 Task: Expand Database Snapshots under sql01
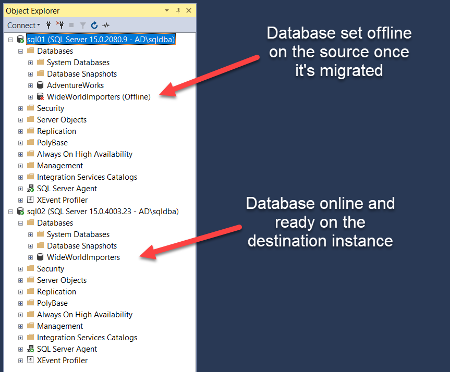tap(30, 75)
